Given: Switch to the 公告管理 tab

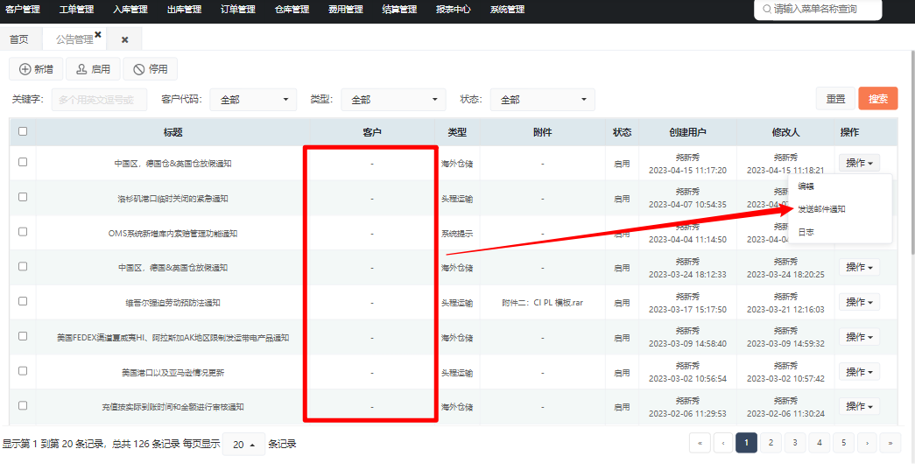Looking at the screenshot, I should pos(74,39).
